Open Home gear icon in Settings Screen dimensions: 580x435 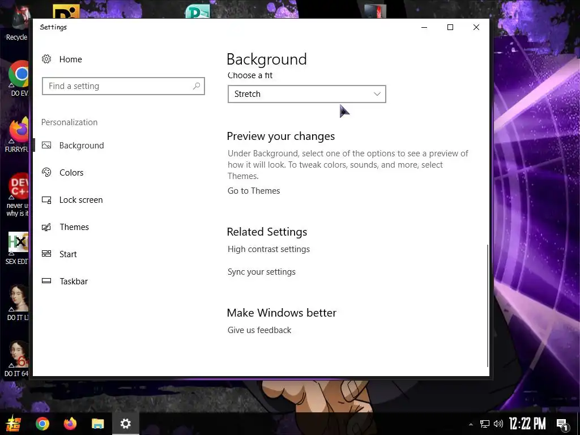click(46, 59)
